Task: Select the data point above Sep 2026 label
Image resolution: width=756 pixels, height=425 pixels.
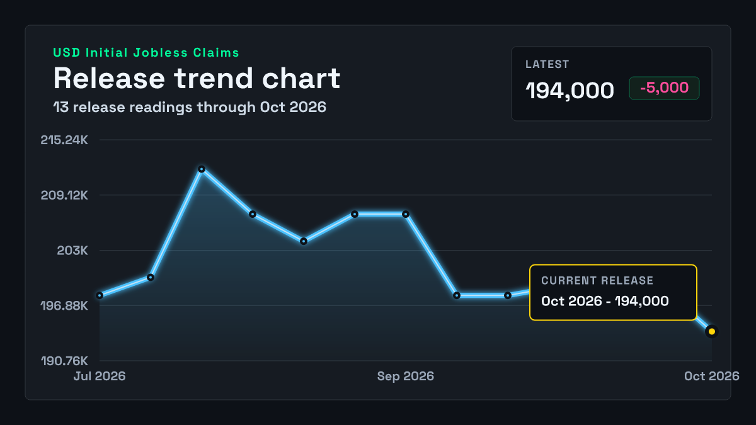Action: pos(406,214)
